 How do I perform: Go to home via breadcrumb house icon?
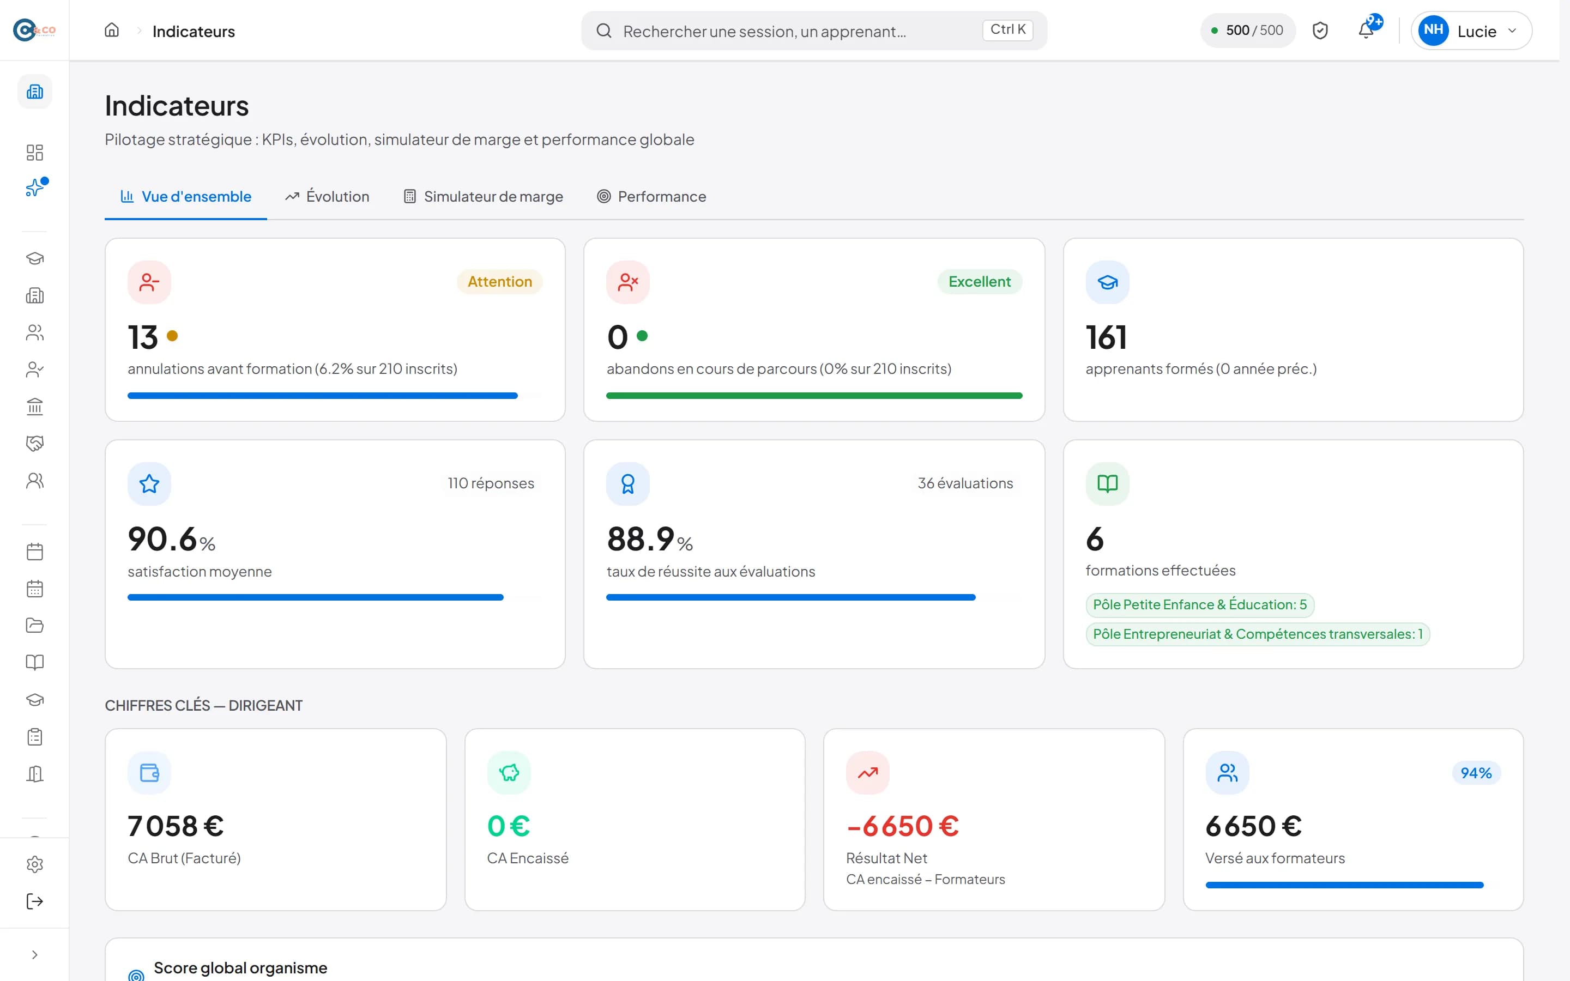coord(112,31)
